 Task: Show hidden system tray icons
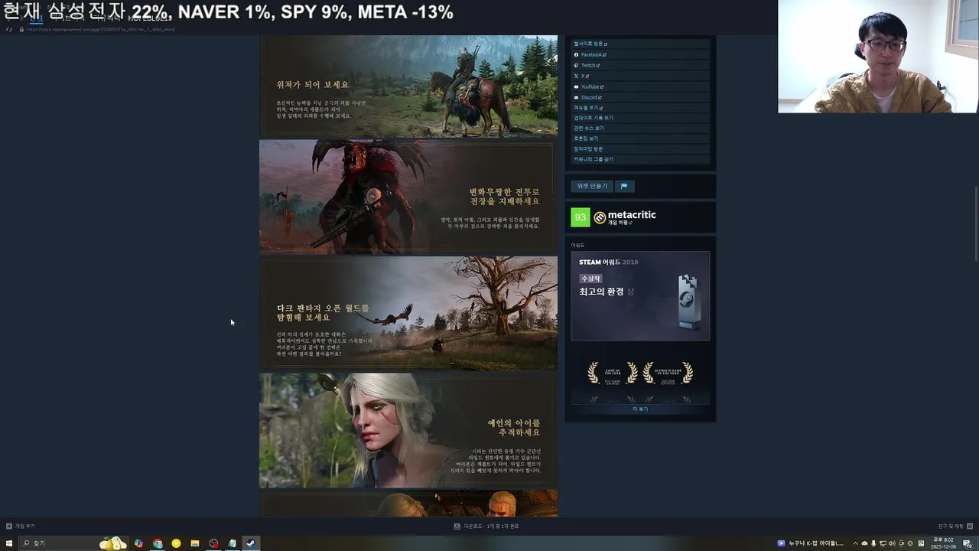(855, 543)
